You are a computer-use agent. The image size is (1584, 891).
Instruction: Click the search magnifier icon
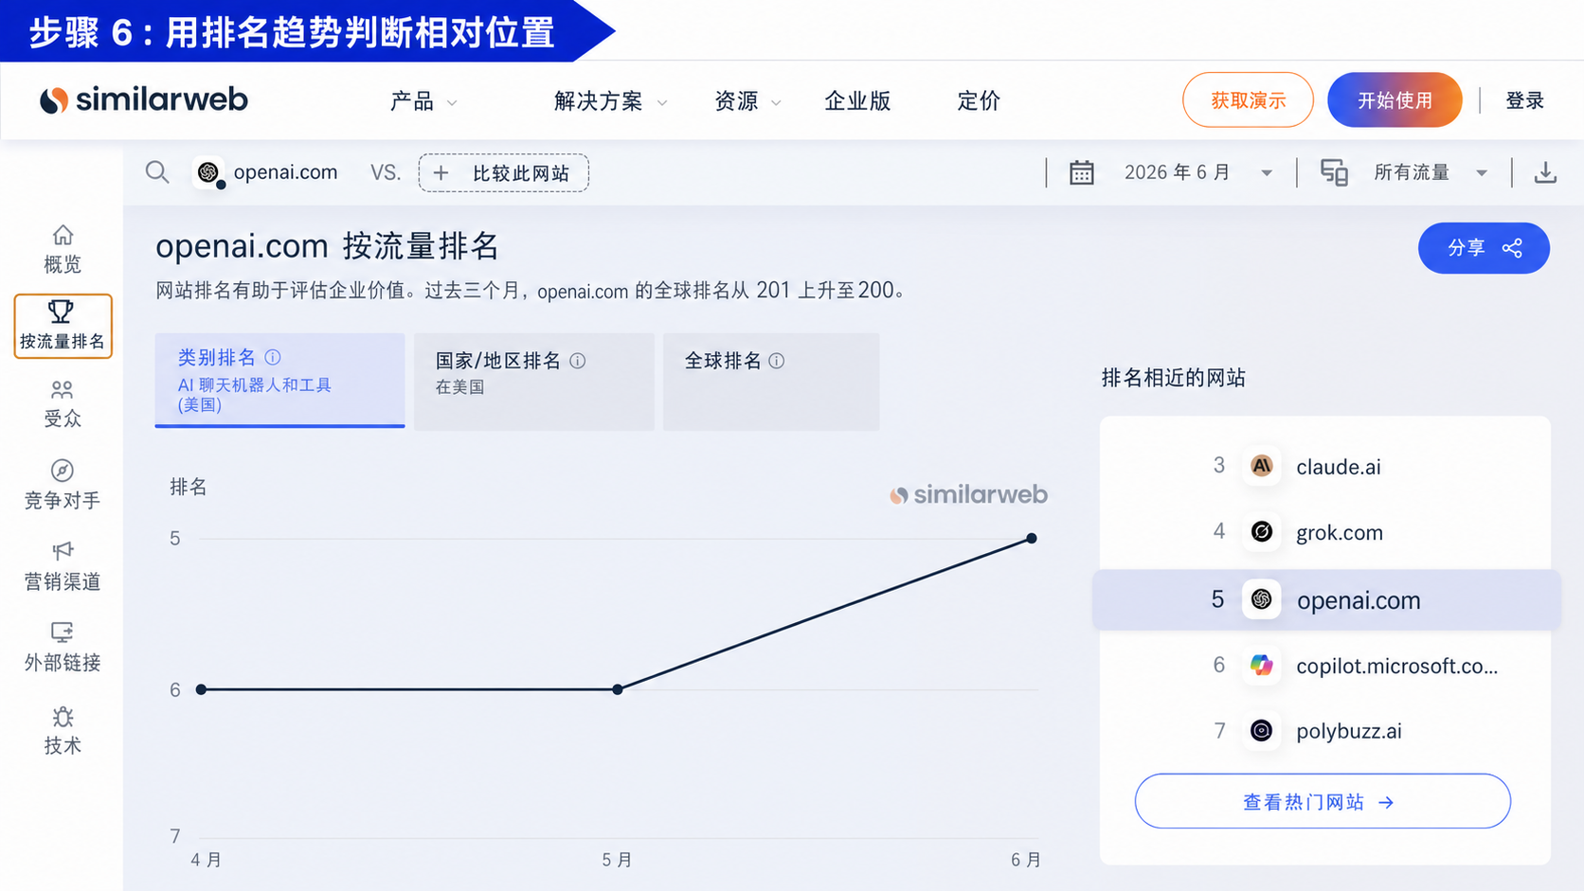[x=157, y=172]
